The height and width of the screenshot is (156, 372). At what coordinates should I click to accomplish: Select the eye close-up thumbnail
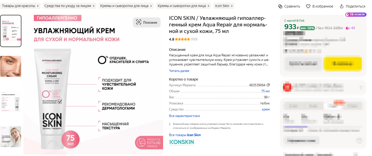coord(11,66)
